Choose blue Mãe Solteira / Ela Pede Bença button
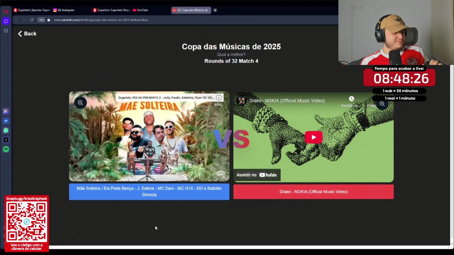The image size is (454, 255). (149, 192)
